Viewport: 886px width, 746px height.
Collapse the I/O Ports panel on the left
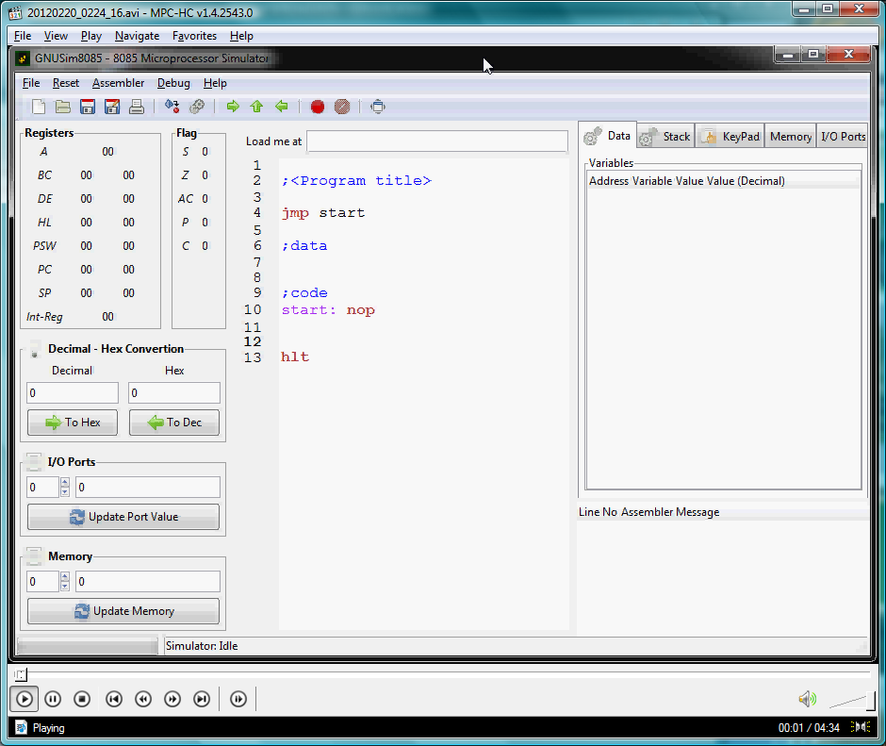[35, 461]
